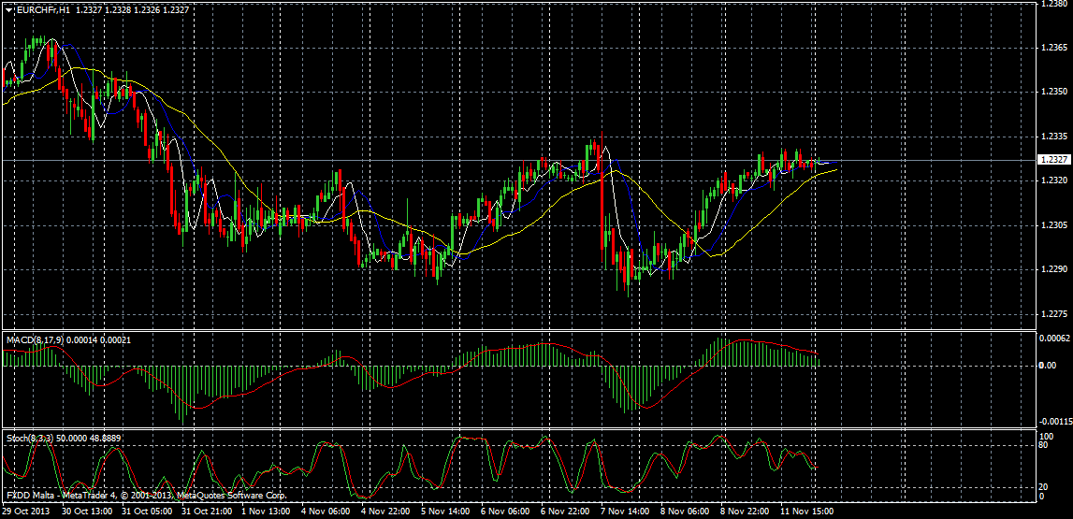Click the MACD 0.00062 scale value

(x=1054, y=338)
